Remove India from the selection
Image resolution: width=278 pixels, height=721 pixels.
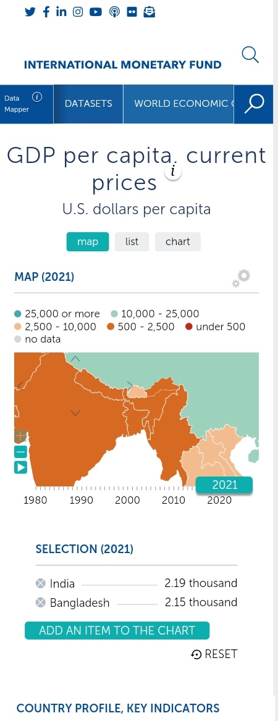[41, 583]
